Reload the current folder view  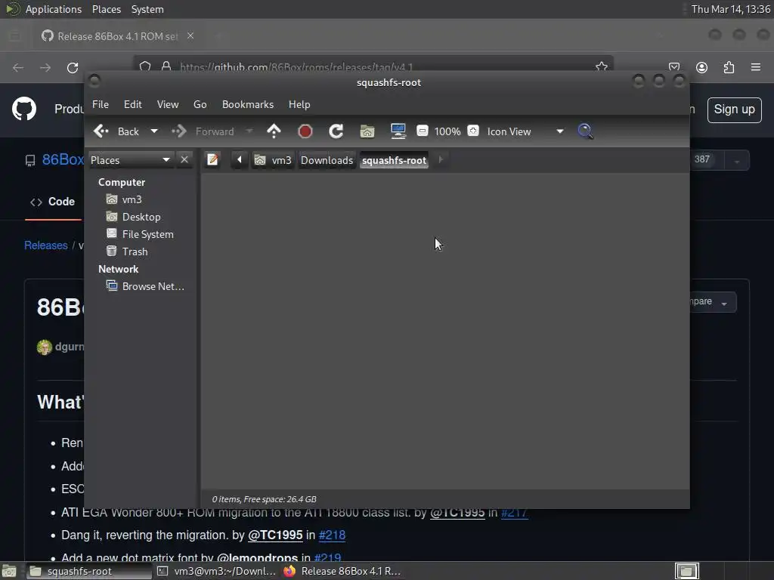click(336, 131)
